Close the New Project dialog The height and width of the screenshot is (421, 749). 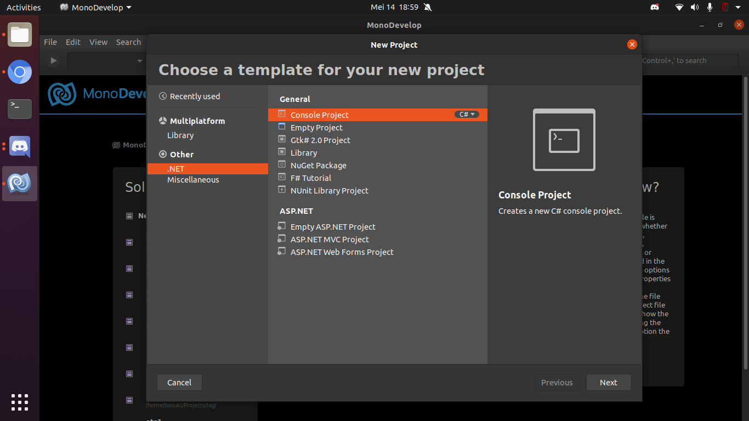632,44
